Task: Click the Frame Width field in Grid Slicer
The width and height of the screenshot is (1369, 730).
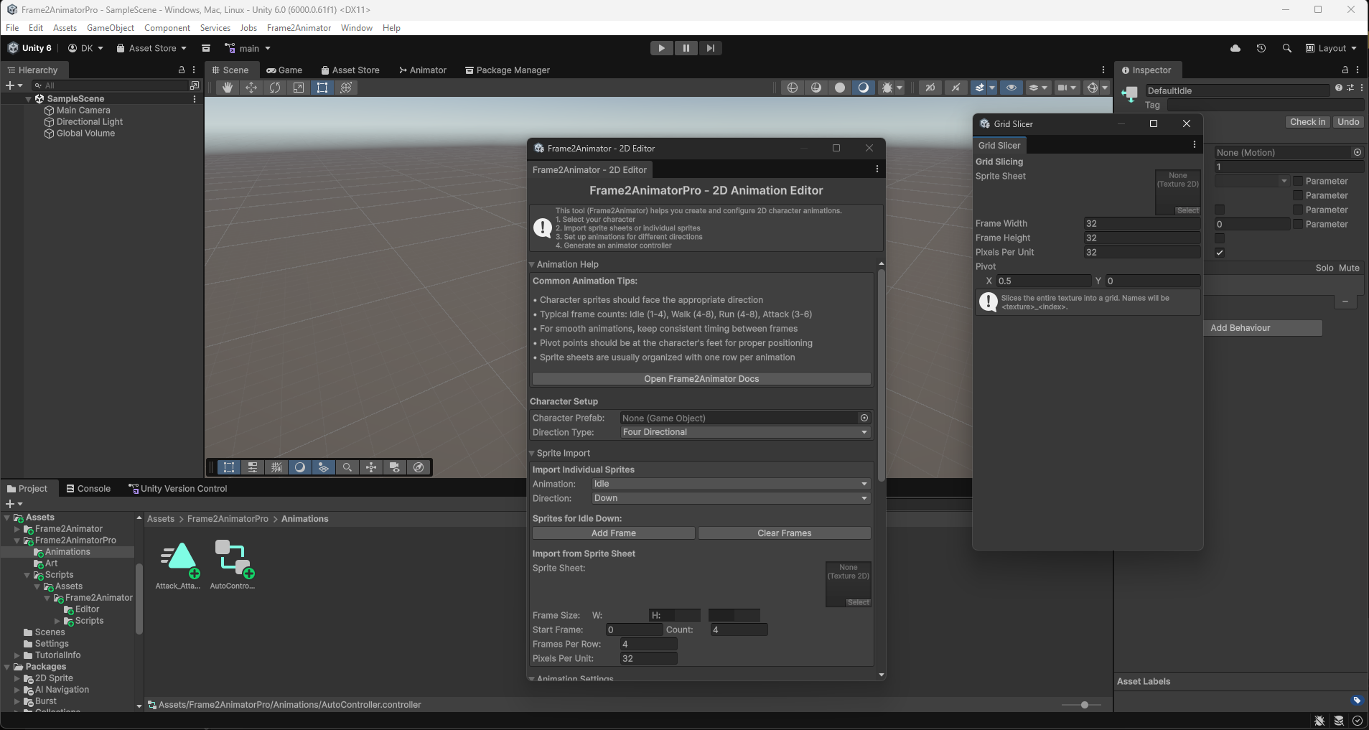Action: click(1142, 223)
